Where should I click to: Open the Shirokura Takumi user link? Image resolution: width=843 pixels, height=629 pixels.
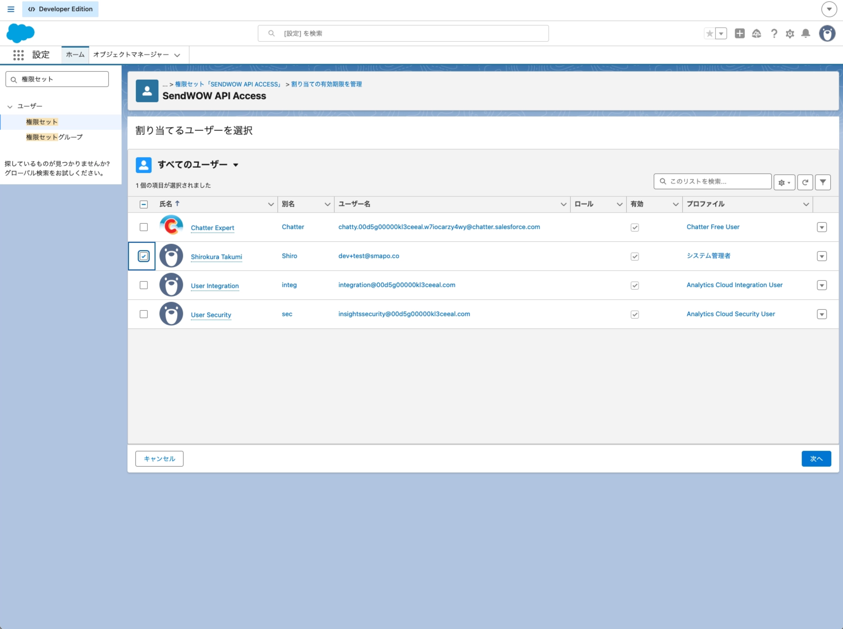216,257
